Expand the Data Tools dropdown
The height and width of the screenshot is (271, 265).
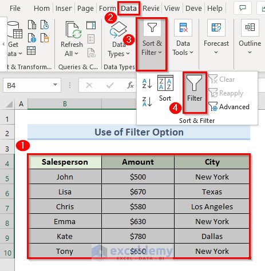[191, 52]
